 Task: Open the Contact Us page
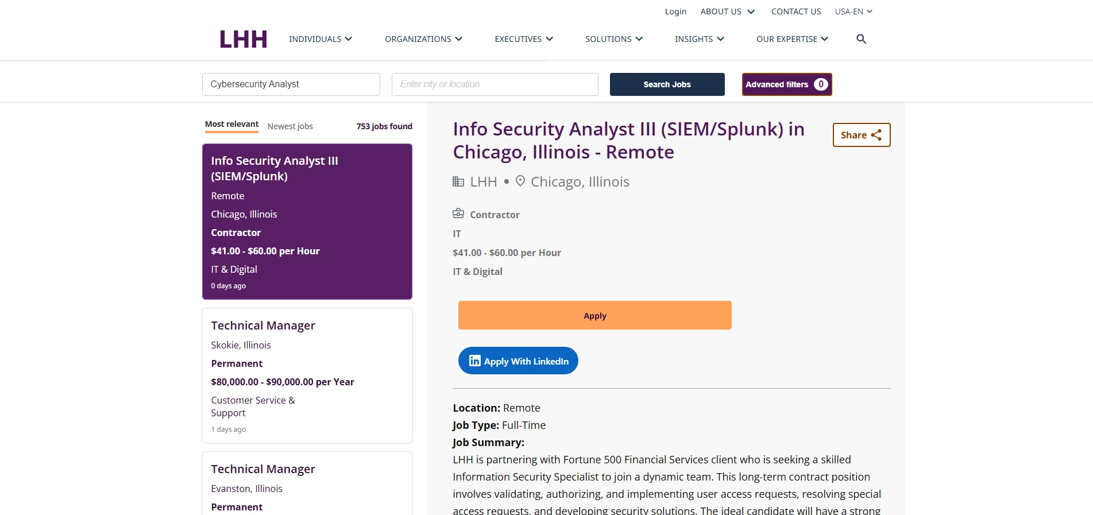(x=796, y=11)
